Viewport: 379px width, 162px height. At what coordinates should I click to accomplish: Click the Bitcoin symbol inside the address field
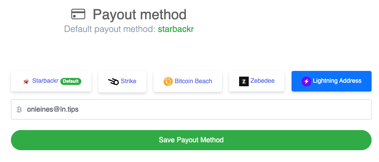[19, 110]
